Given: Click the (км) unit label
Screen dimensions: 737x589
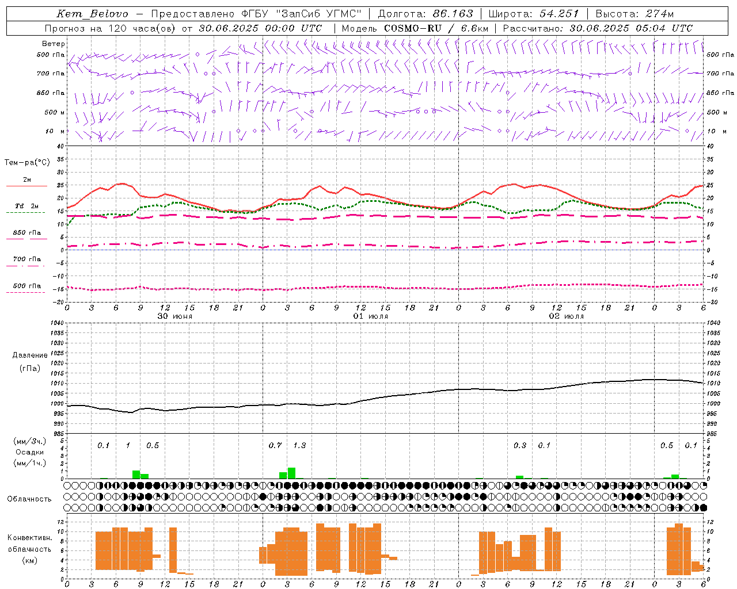Looking at the screenshot, I should click(x=29, y=560).
